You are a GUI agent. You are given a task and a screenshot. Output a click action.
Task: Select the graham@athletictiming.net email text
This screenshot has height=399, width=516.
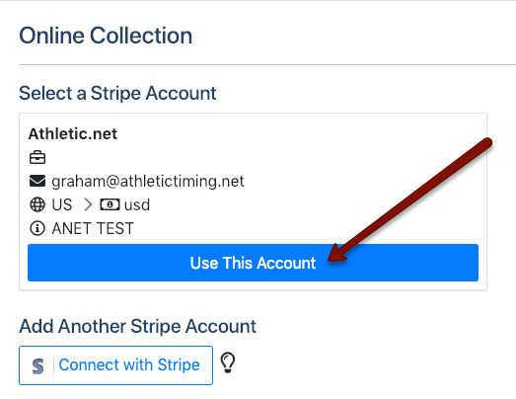point(148,181)
